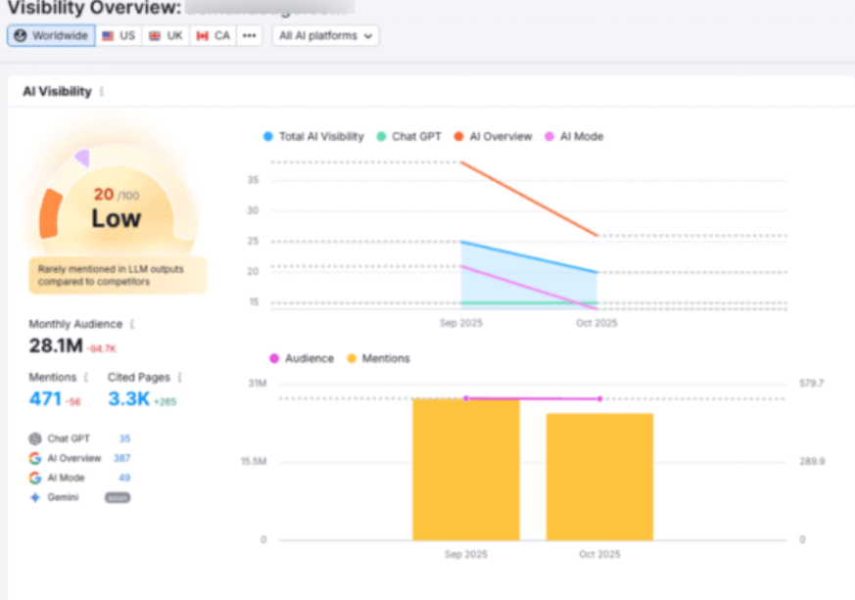
Task: Toggle Audience legend series
Action: tap(302, 358)
